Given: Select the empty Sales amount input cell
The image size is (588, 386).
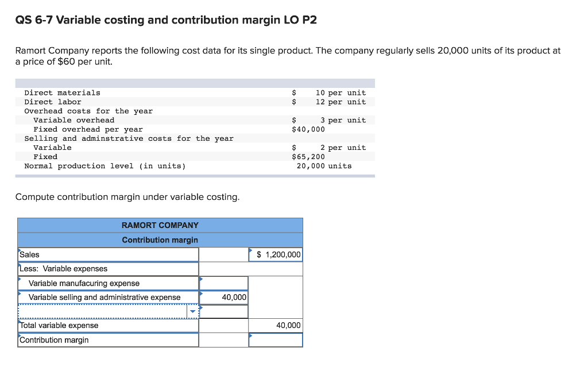Looking at the screenshot, I should click(x=223, y=254).
